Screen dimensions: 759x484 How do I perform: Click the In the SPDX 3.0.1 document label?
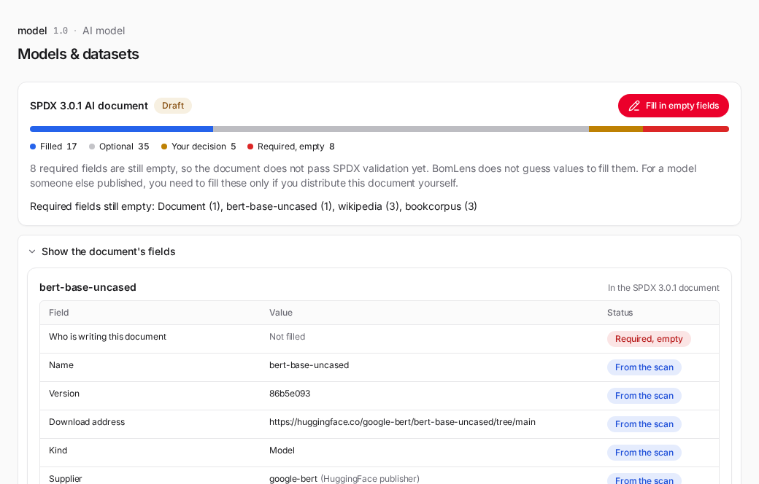coord(663,288)
